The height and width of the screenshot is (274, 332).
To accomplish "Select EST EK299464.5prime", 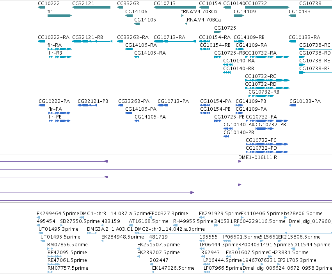I will (58, 214).
